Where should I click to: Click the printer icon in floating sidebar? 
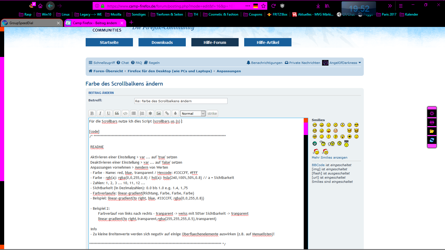coord(432,122)
